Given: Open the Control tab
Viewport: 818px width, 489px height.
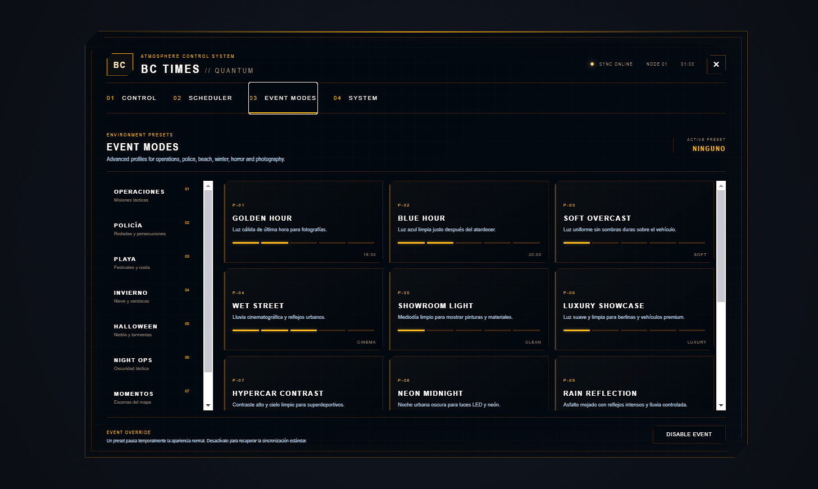Looking at the screenshot, I should pos(131,98).
